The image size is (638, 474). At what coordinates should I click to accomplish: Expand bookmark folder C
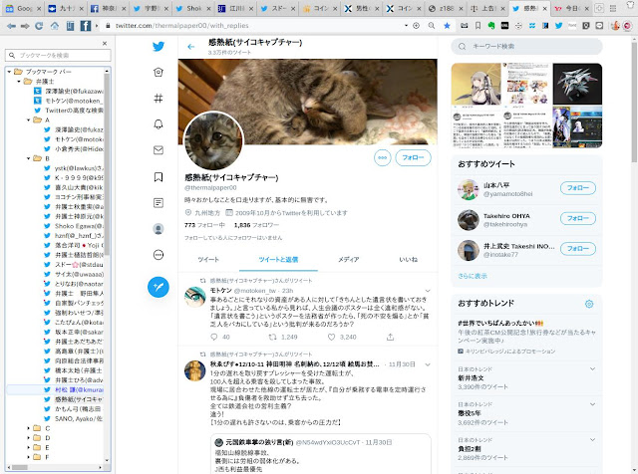coord(29,428)
